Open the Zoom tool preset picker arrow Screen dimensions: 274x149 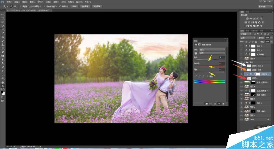7,6
